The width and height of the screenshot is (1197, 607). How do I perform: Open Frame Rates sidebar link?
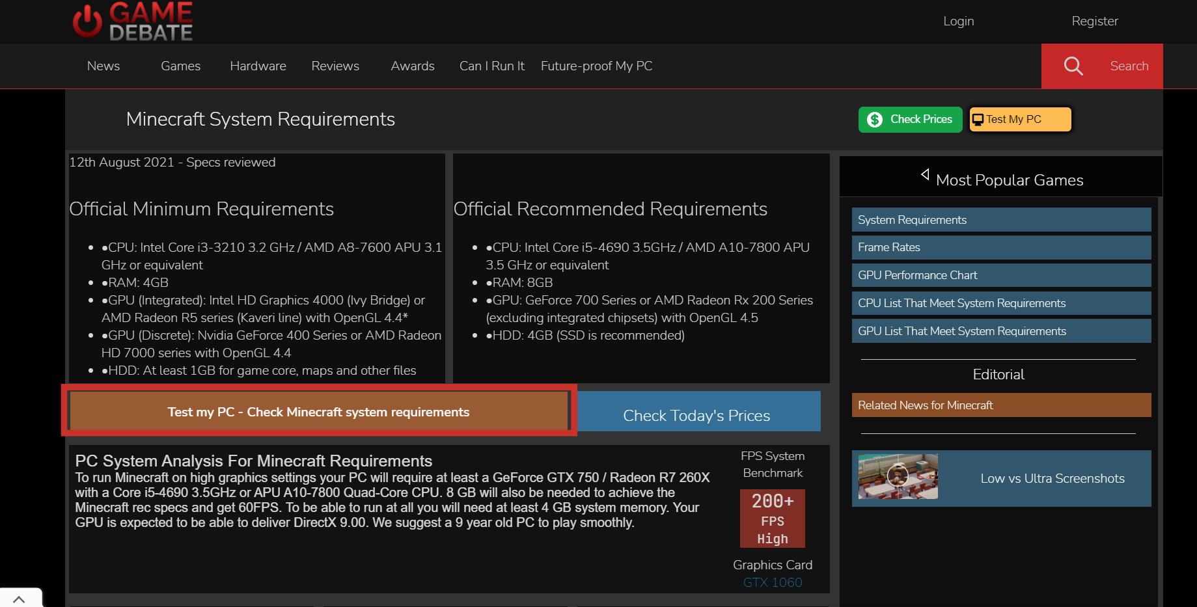(x=1001, y=247)
